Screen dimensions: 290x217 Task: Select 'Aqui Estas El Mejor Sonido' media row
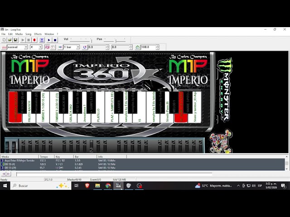pos(142,160)
